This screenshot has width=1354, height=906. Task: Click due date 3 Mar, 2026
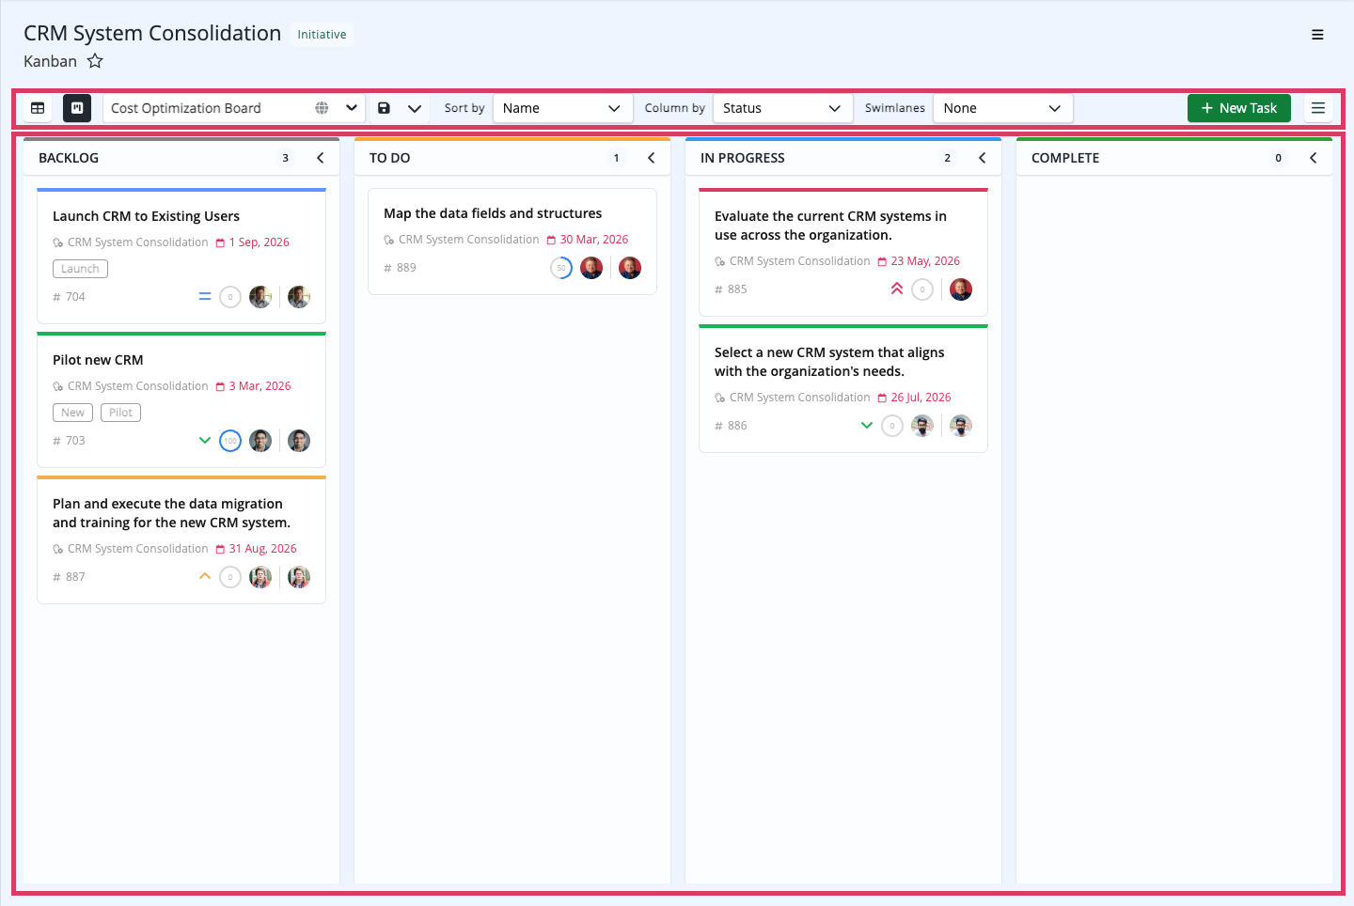tap(254, 386)
